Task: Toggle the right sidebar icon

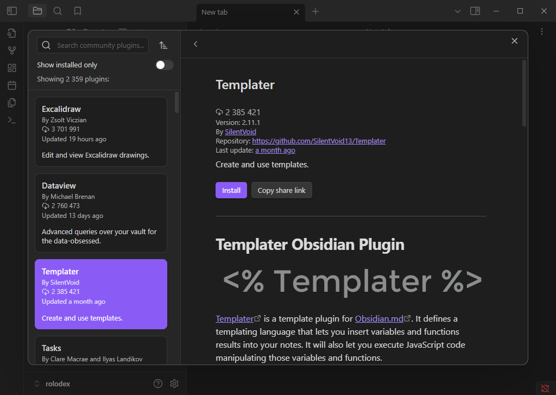Action: [x=475, y=11]
